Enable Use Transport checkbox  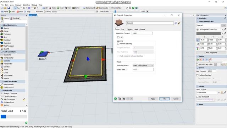(197, 97)
